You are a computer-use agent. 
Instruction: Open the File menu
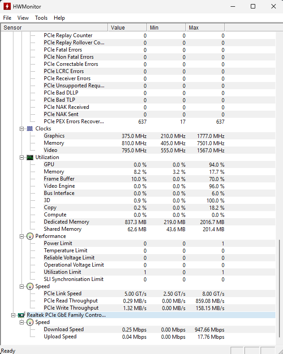(x=7, y=18)
